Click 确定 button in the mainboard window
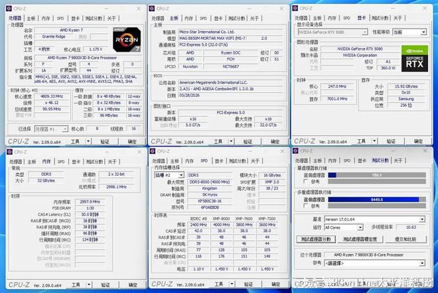Image resolution: width=438 pixels, height=293 pixels. (275, 141)
